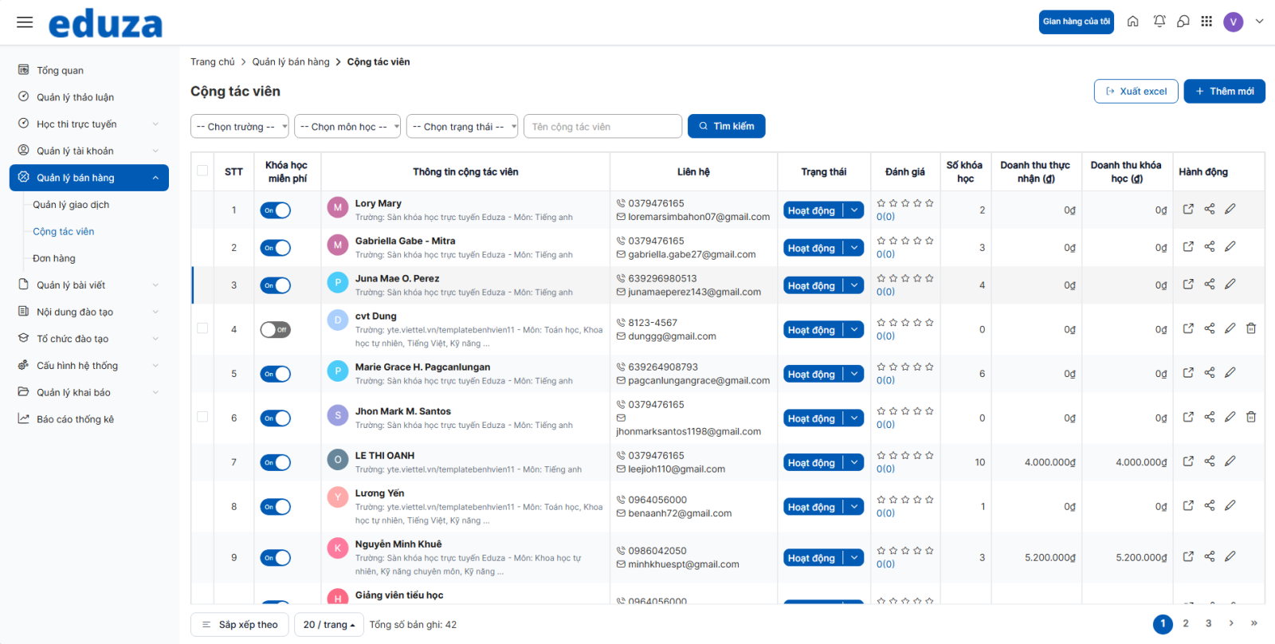The width and height of the screenshot is (1275, 644).
Task: Open 'Đơn hàng' in the sidebar menu
Action: pos(54,258)
